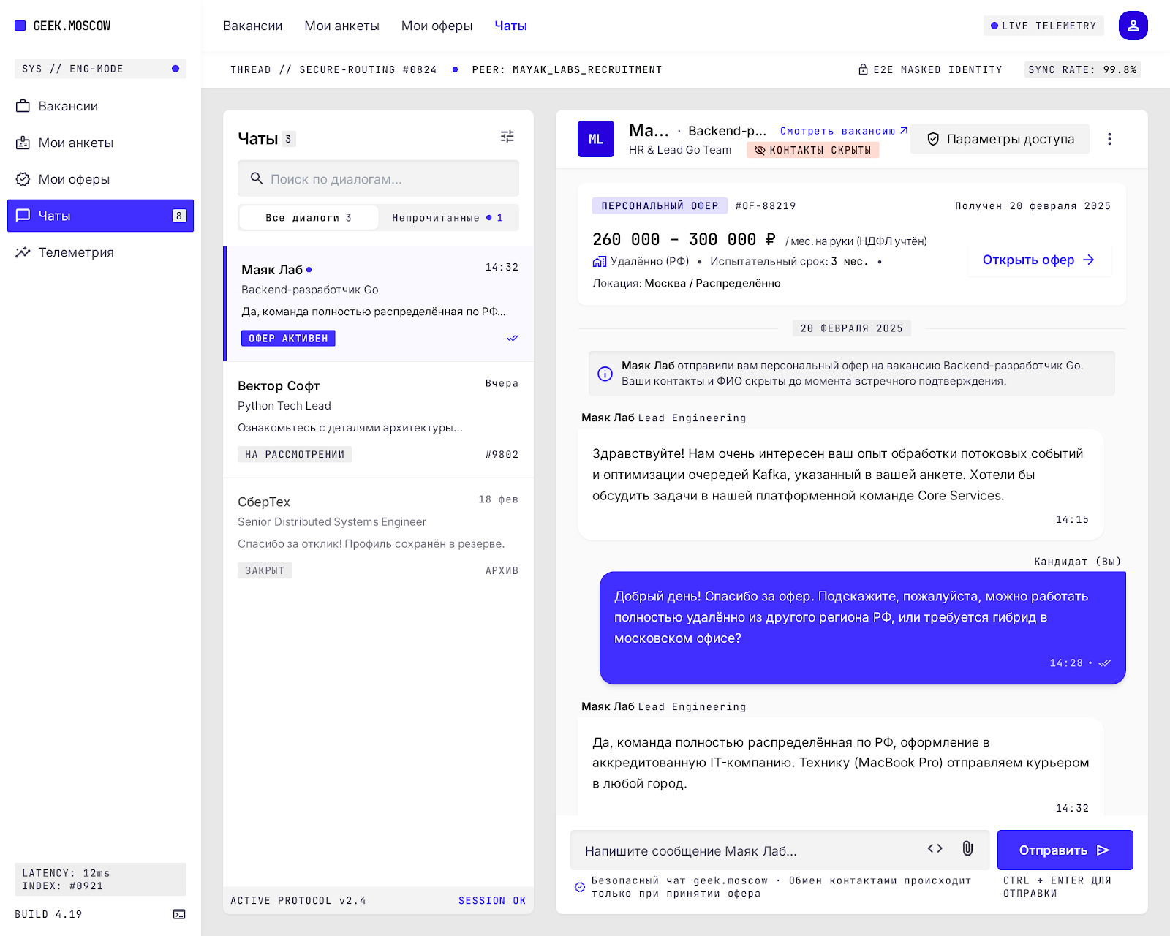The width and height of the screenshot is (1170, 936).
Task: Click the ML company avatar
Action: tap(596, 139)
